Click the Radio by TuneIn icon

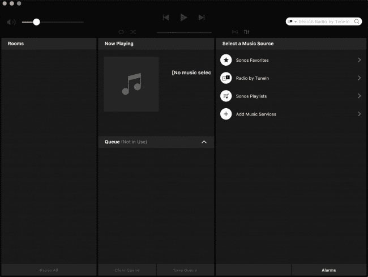(x=226, y=78)
